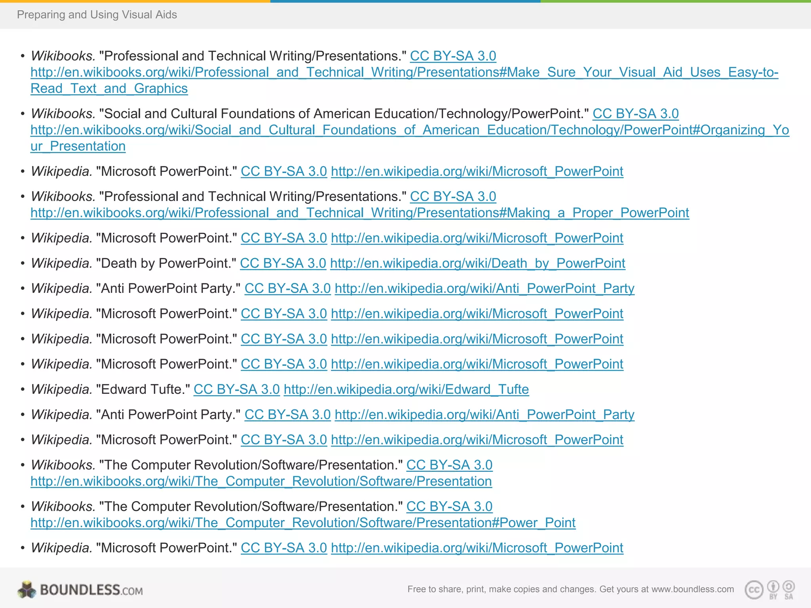811x608 pixels.
Task: Select the "Edward Tufte." title text
Action: tap(143, 389)
